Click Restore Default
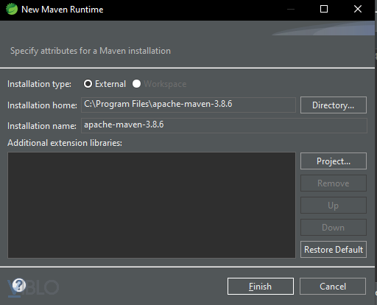Screen dimensions: 377x305 click(334, 250)
